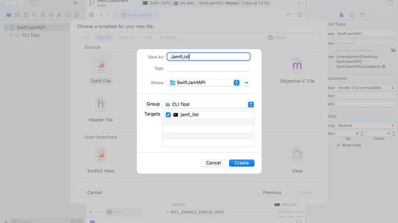Toggle the inspector panel icon in toolbar

(x=389, y=3)
